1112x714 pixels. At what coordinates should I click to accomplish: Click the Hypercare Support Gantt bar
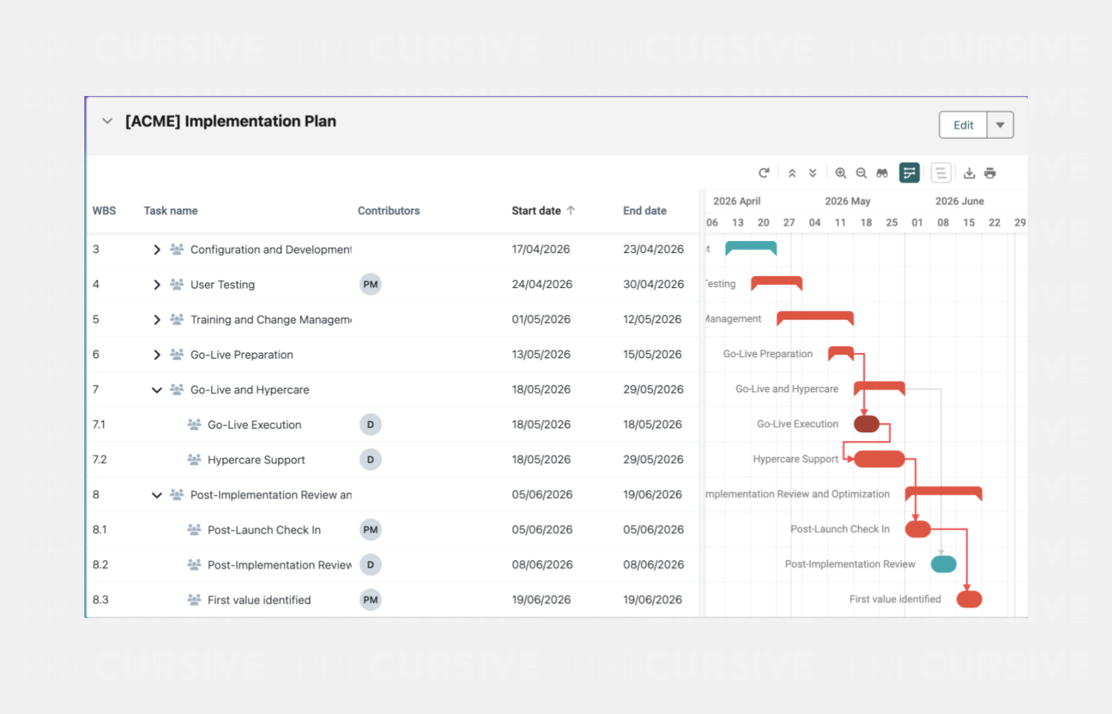coord(879,459)
